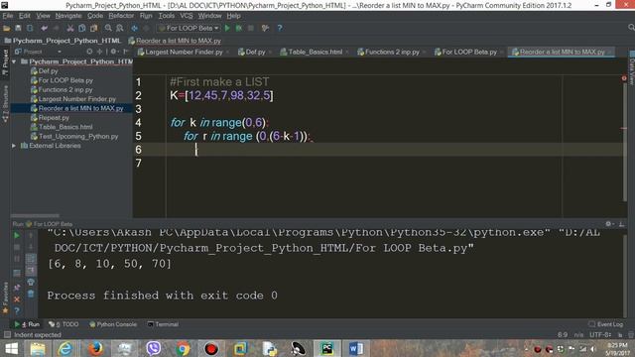Open Chrome from the taskbar
The width and height of the screenshot is (635, 357).
pyautogui.click(x=183, y=348)
